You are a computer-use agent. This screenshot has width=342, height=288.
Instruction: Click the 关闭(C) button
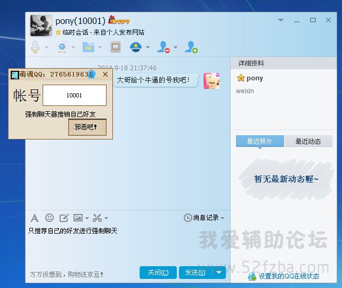click(x=158, y=273)
